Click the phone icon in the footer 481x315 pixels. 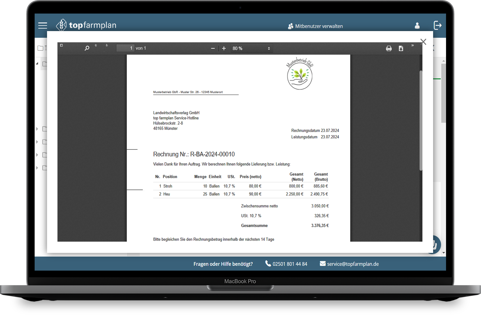pos(268,263)
